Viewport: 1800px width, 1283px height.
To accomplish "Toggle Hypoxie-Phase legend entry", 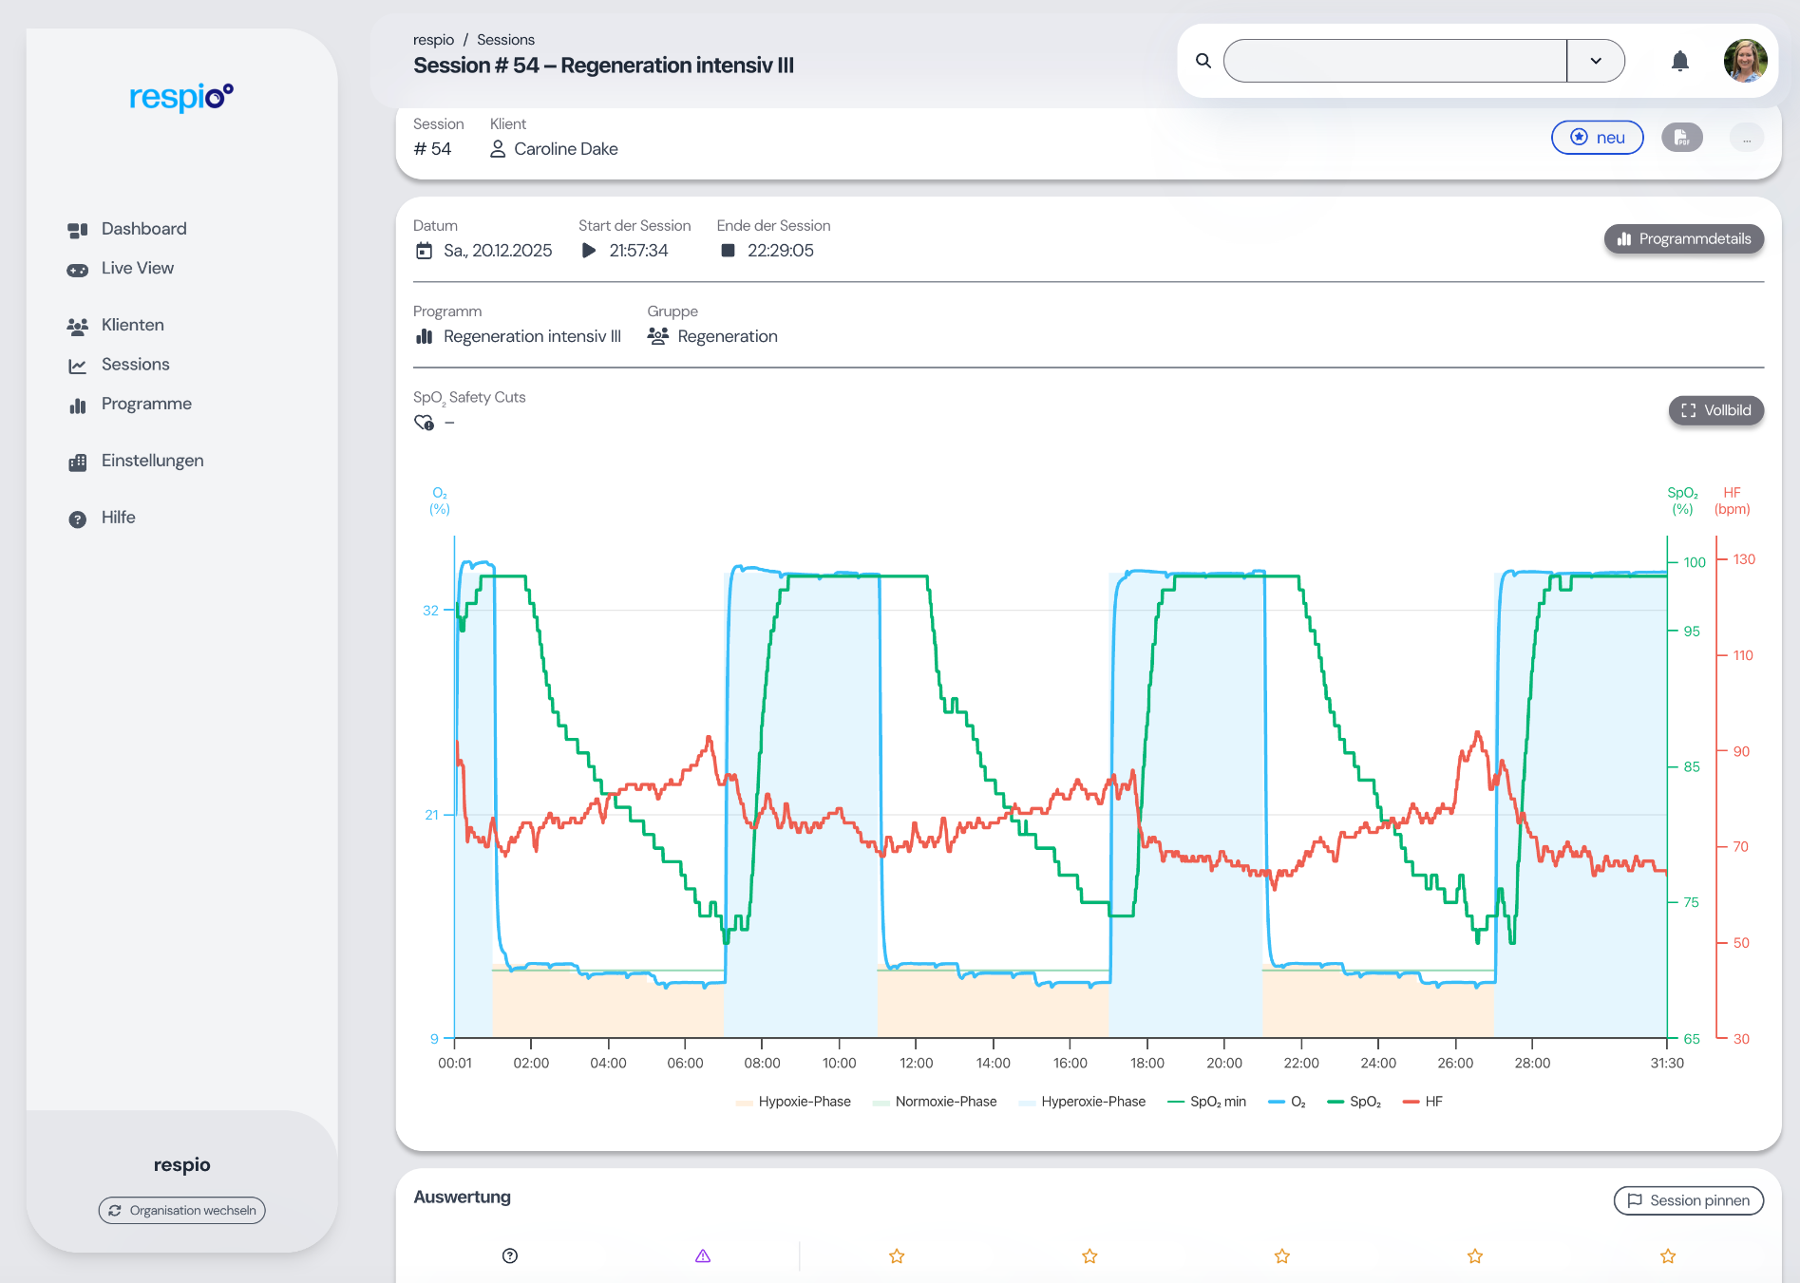I will click(x=794, y=1102).
